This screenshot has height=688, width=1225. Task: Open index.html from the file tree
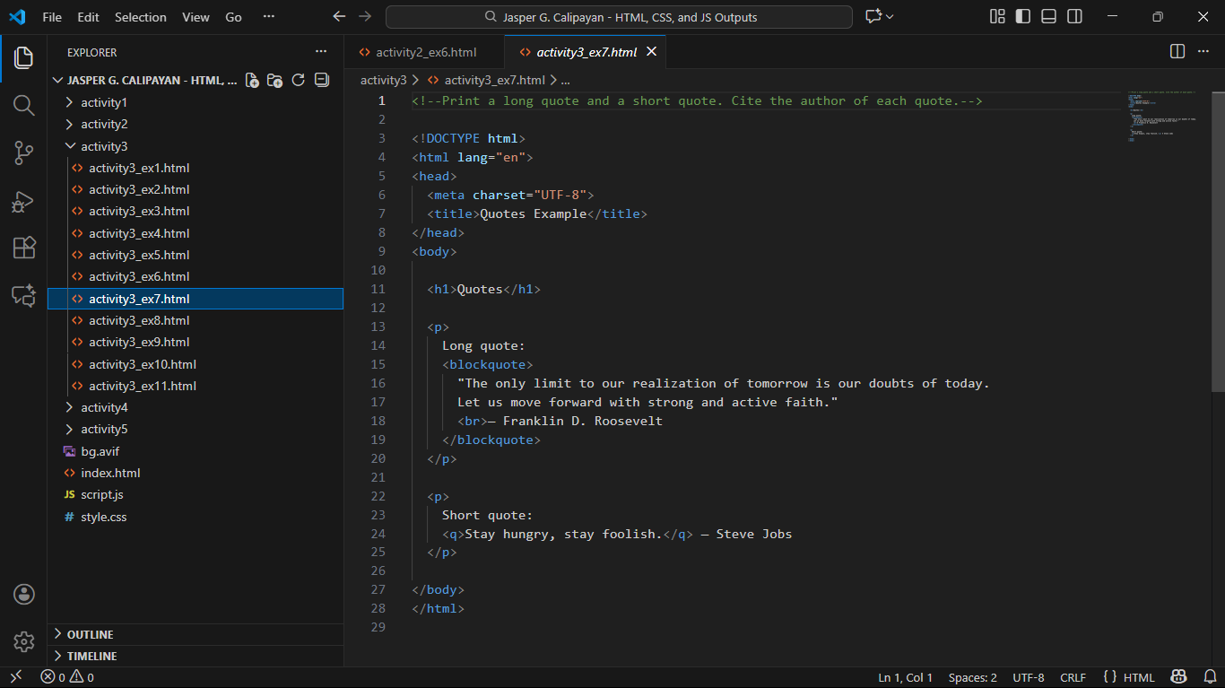coord(110,473)
